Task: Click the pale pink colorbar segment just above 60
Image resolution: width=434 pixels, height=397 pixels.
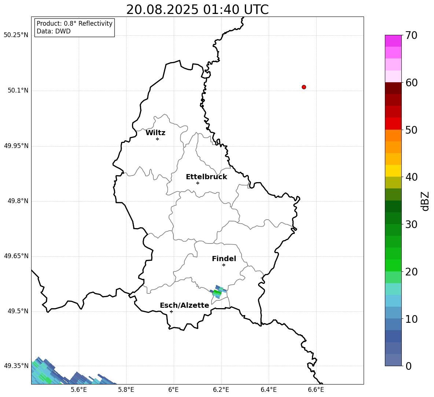Action: [393, 76]
